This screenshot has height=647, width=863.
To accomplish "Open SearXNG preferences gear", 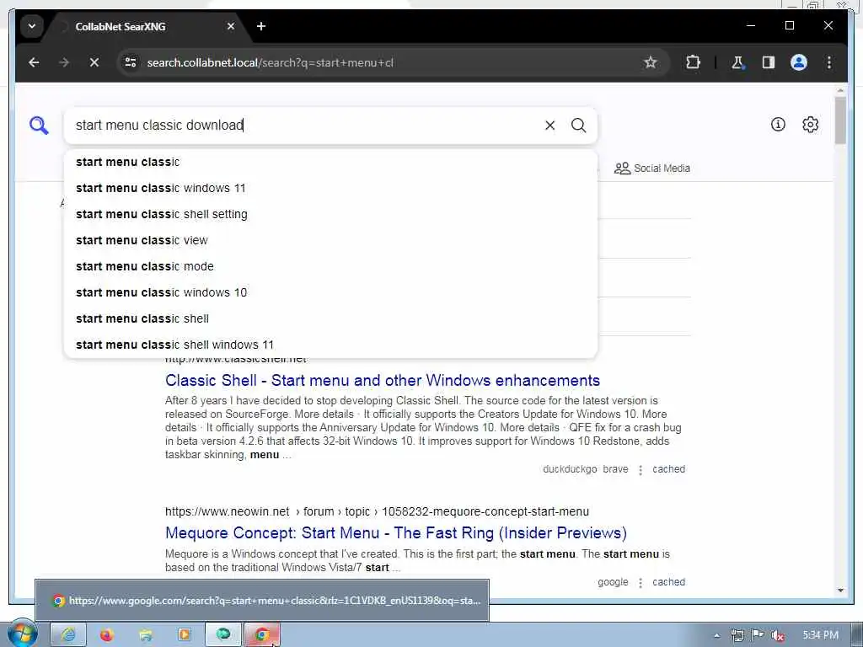I will coord(810,125).
